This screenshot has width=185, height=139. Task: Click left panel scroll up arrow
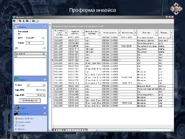click(x=50, y=25)
